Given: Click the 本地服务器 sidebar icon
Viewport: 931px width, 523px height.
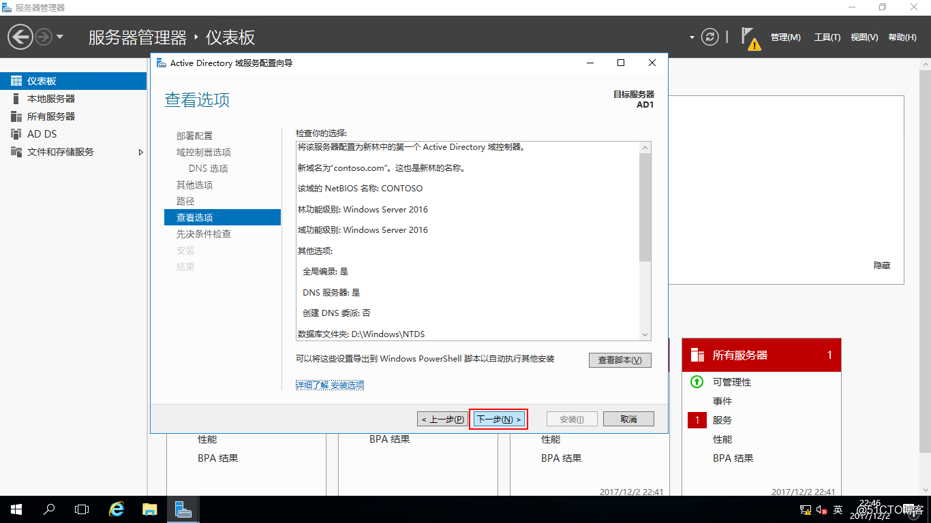Looking at the screenshot, I should click(x=16, y=99).
